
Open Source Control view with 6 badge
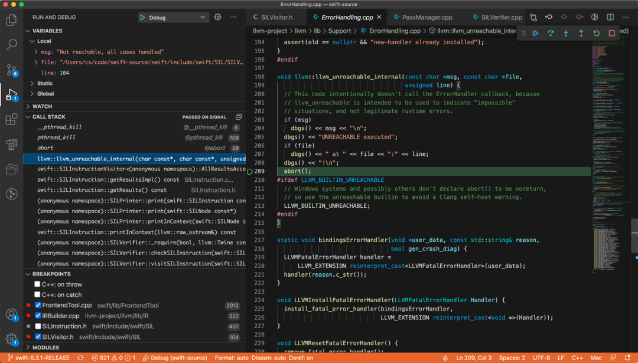(x=11, y=70)
